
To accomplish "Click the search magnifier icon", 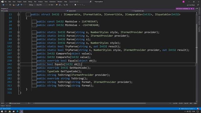I will pos(90,2).
